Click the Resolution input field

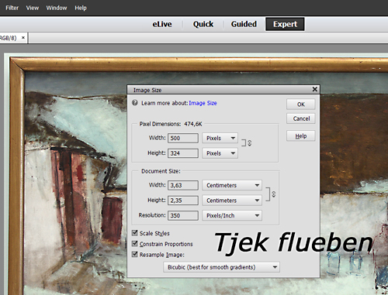click(183, 215)
